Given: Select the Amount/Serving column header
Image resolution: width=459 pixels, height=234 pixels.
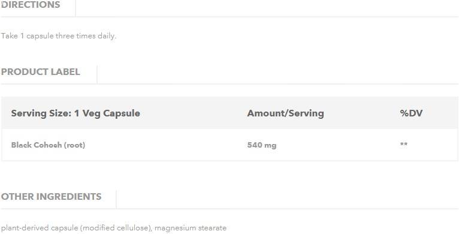Looking at the screenshot, I should click(285, 113).
